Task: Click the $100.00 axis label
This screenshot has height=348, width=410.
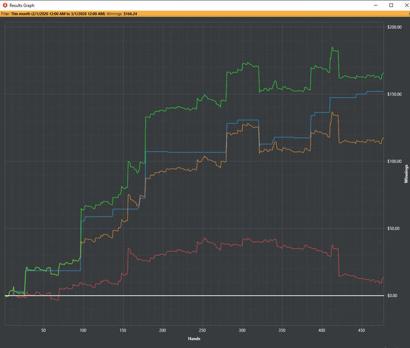Action: point(394,161)
